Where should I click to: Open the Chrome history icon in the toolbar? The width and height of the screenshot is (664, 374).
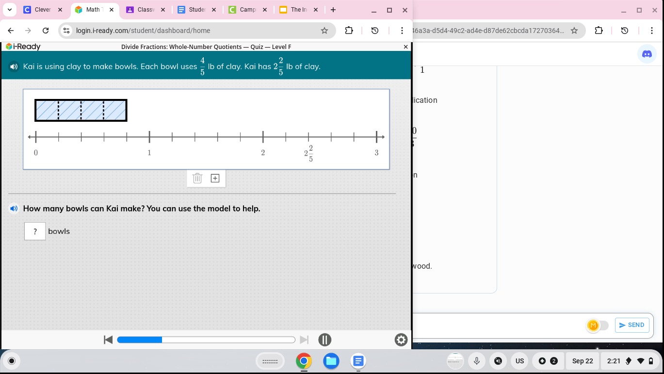(374, 31)
